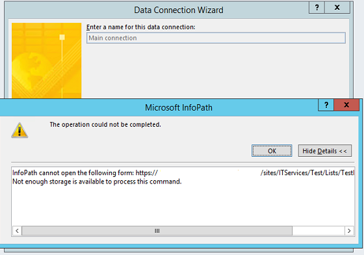Click the Hide Details button

(325, 151)
